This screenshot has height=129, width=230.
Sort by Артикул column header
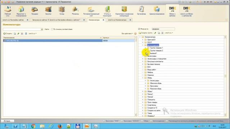(x=118, y=38)
